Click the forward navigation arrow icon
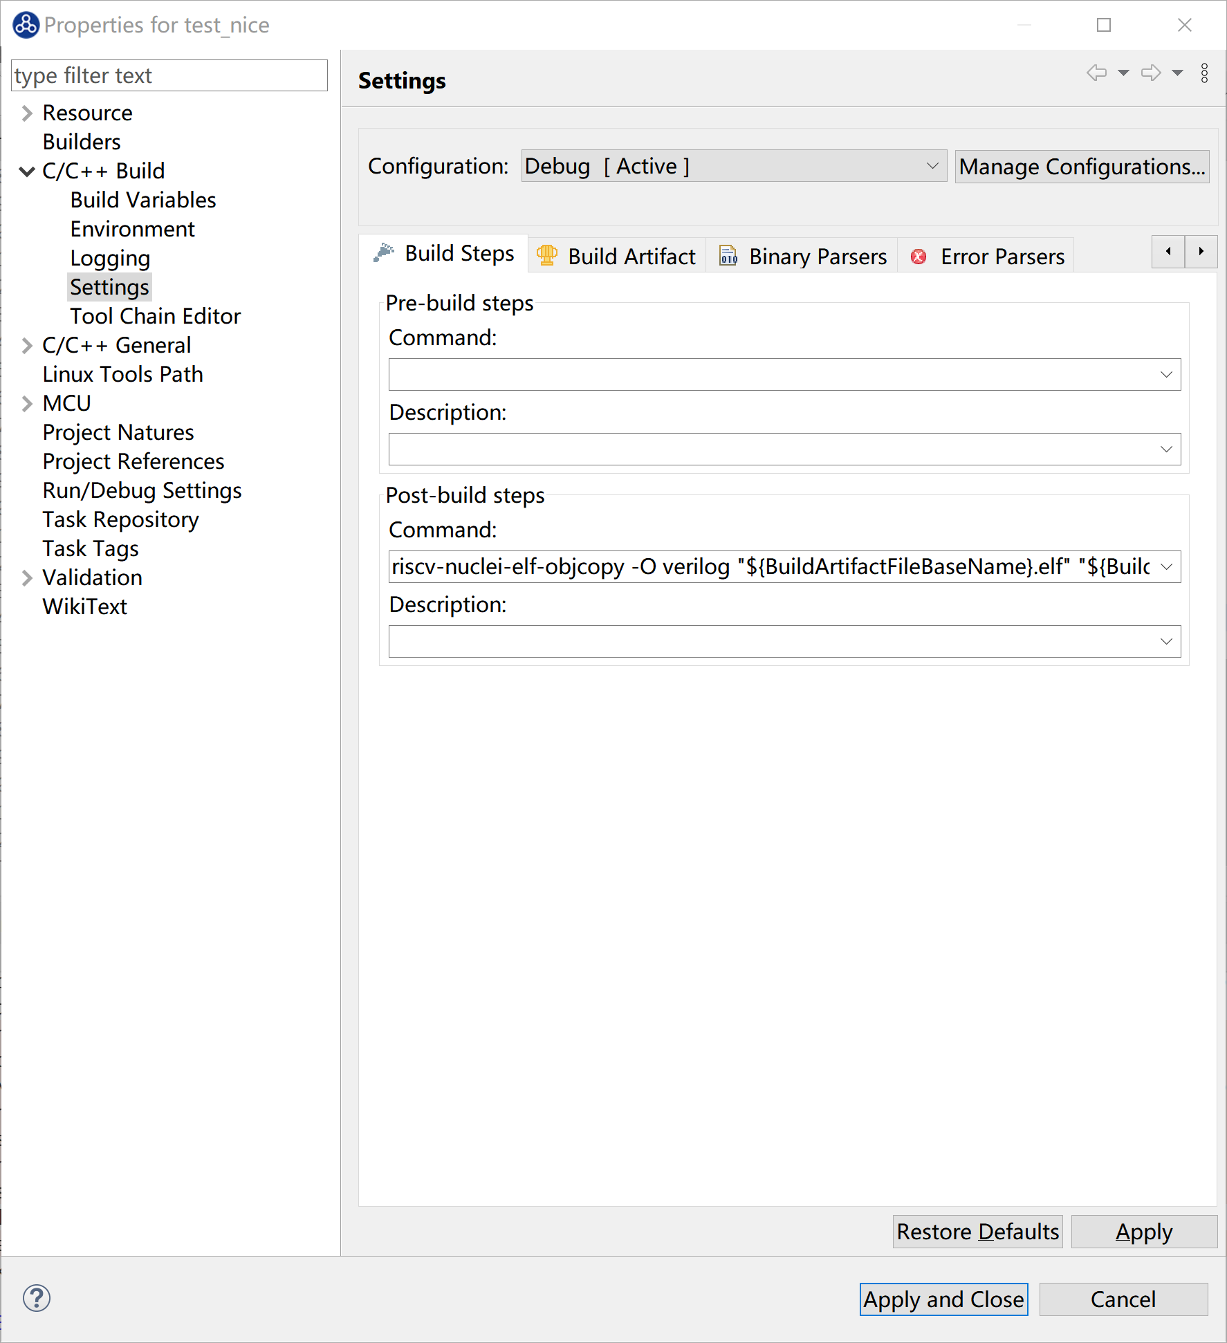 [1150, 73]
